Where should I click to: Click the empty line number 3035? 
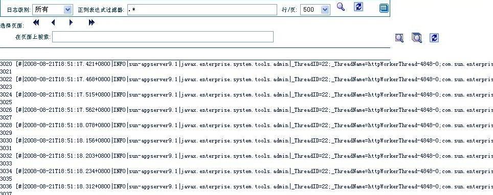[6, 179]
